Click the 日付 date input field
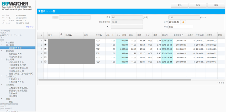Screen dimensions: 226x112 (x=175, y=22)
